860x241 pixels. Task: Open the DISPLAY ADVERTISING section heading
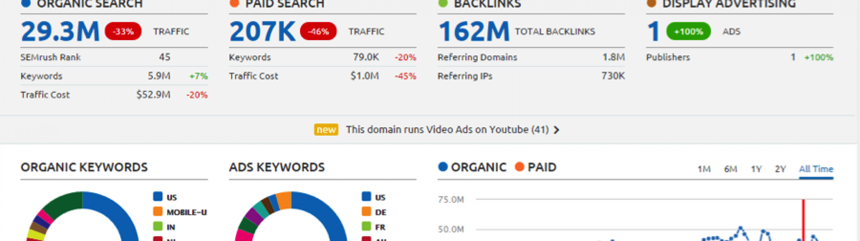(729, 4)
